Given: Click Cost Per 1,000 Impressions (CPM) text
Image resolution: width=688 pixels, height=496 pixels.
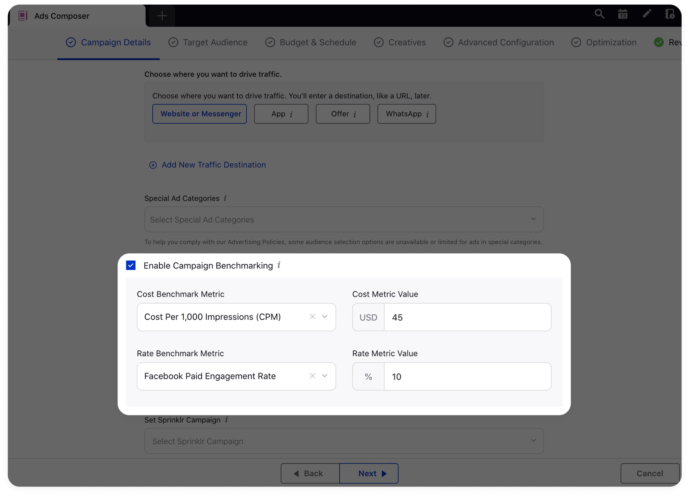Looking at the screenshot, I should click(213, 317).
